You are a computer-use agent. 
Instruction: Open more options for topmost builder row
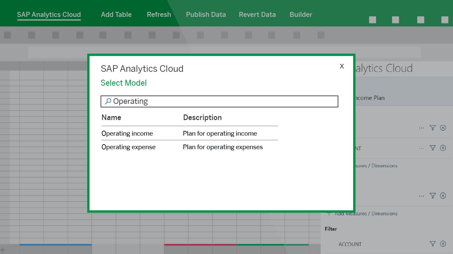coord(421,128)
